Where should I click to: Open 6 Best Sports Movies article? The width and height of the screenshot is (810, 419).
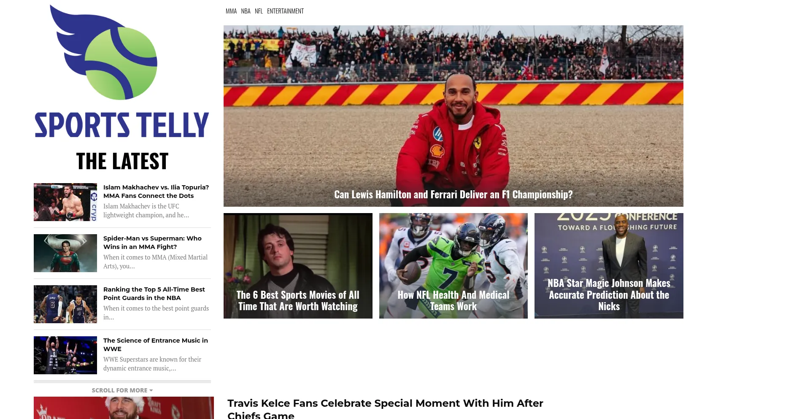tap(298, 301)
